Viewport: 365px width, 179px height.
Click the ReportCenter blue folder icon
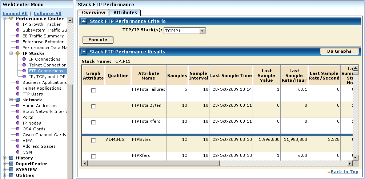pos(11,164)
